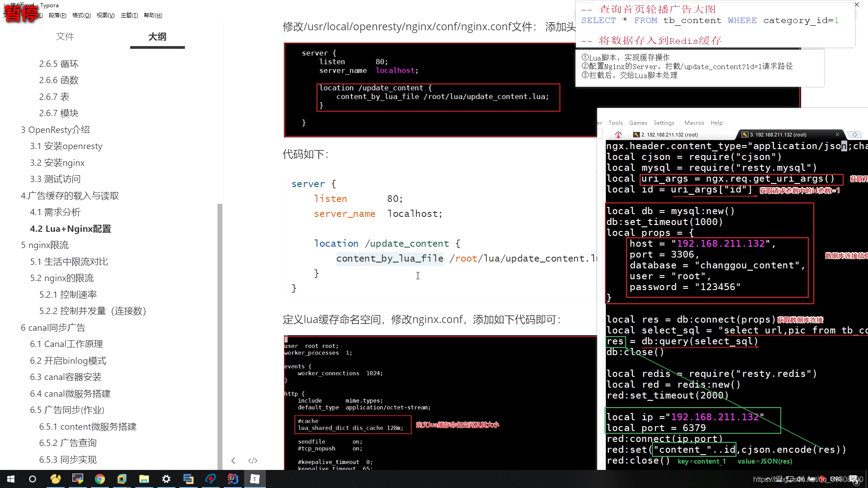Viewport: 868px width, 488px height.
Task: Jump to outline item 2.6.6 函数
Action: pyautogui.click(x=59, y=80)
